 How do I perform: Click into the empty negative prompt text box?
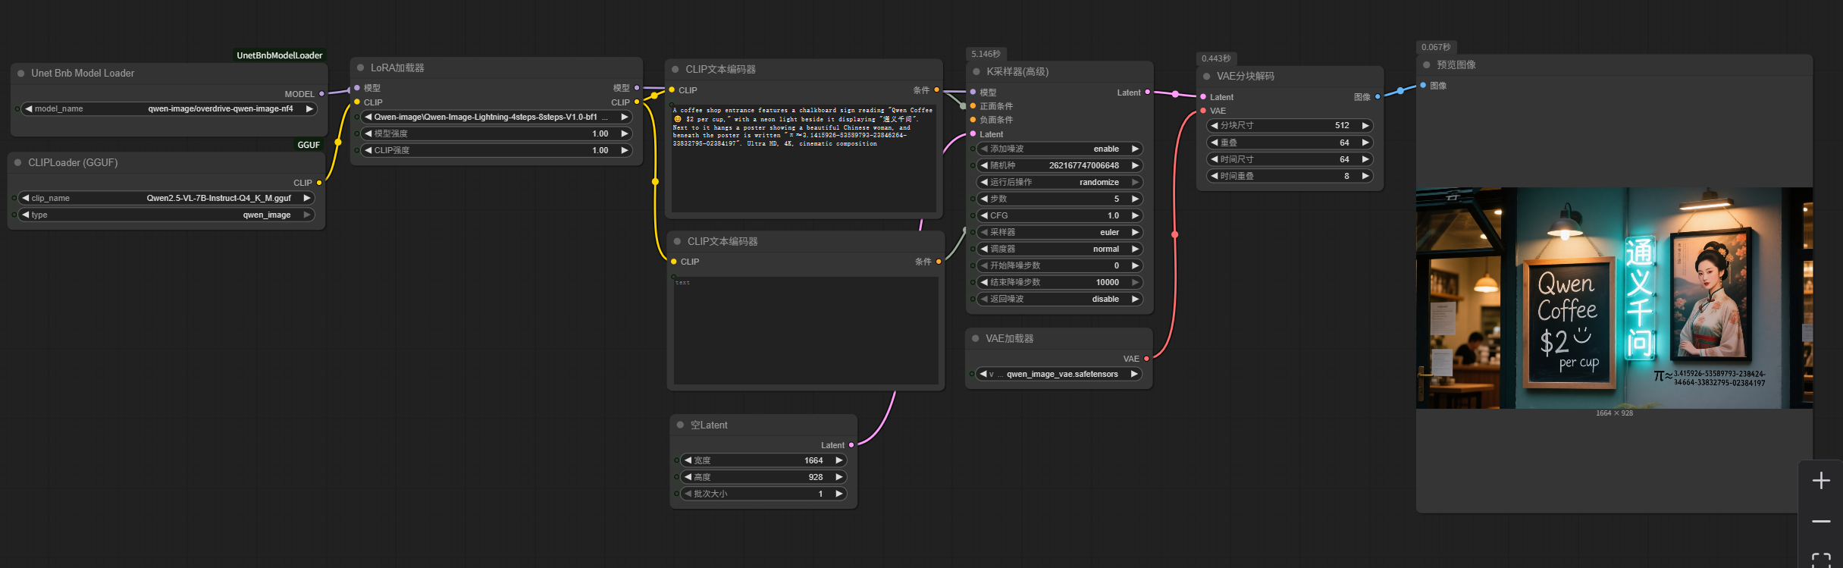[x=806, y=331]
